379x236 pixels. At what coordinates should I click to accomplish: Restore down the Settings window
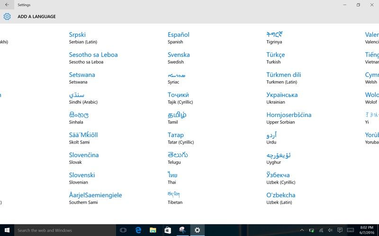point(358,5)
